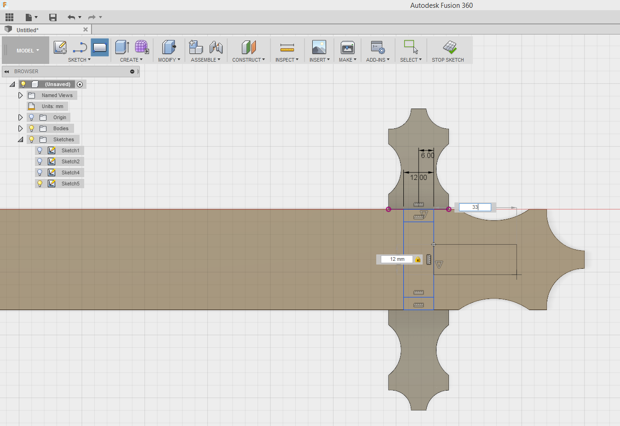Open the CREATE menu
Screen dimensions: 620x426
[131, 60]
